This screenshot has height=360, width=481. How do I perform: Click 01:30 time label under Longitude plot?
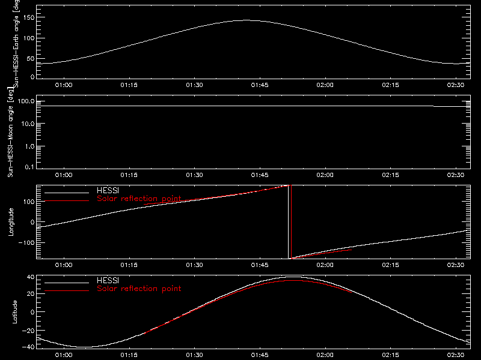pyautogui.click(x=194, y=265)
